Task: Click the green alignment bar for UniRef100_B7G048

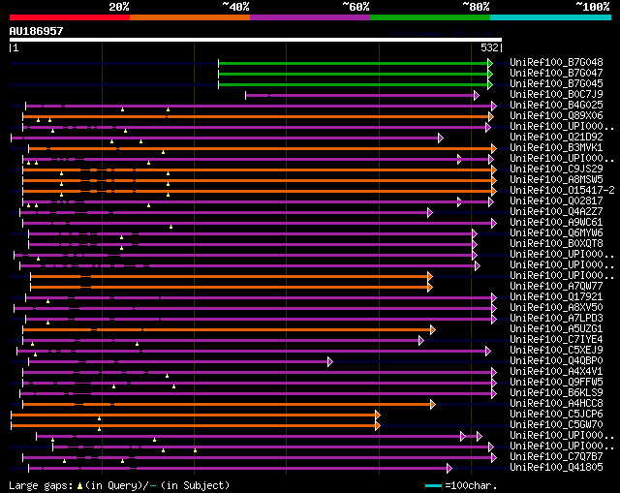Action: tap(353, 63)
